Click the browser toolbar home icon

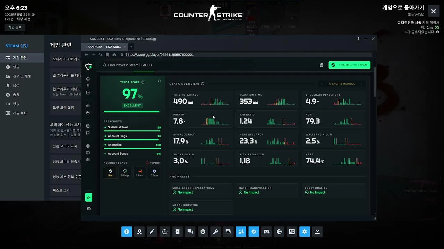(114, 55)
